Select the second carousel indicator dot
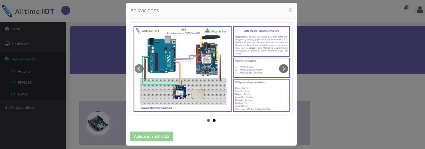The width and height of the screenshot is (425, 149). pos(214,120)
